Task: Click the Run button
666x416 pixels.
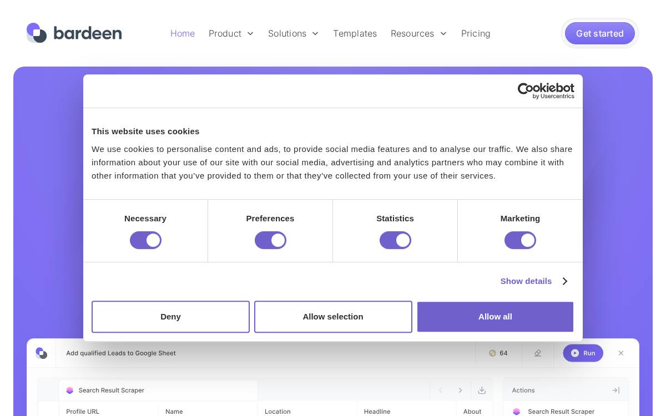Action: pyautogui.click(x=583, y=353)
